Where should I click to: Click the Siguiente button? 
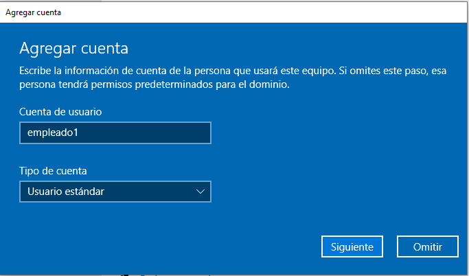pyautogui.click(x=352, y=246)
